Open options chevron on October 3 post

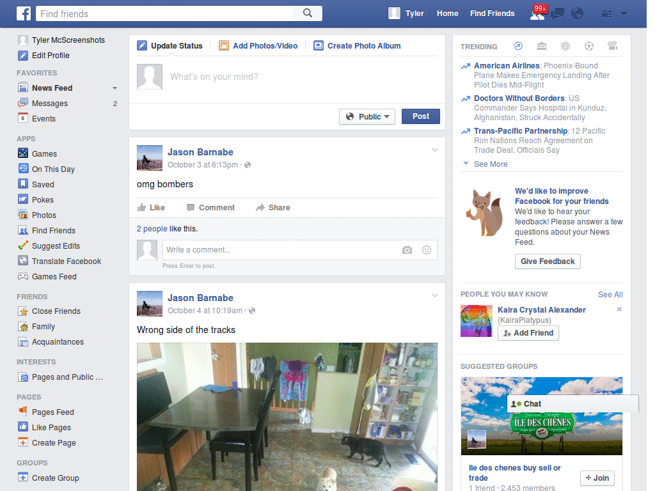point(435,150)
